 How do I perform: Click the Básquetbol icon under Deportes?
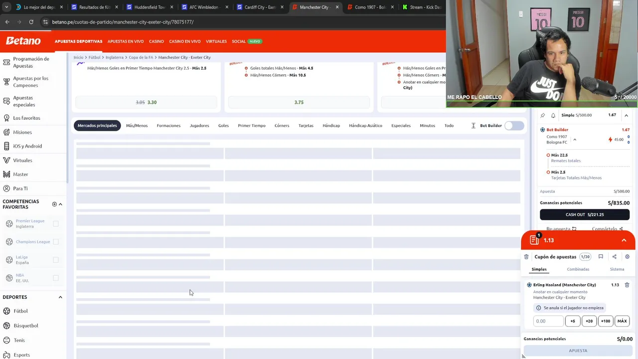6,326
